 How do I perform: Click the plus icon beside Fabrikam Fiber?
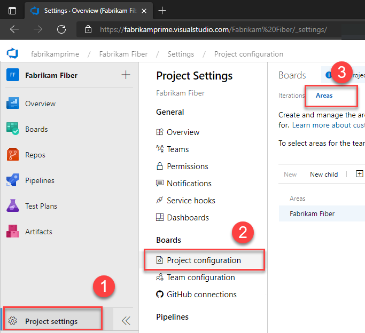tap(126, 75)
